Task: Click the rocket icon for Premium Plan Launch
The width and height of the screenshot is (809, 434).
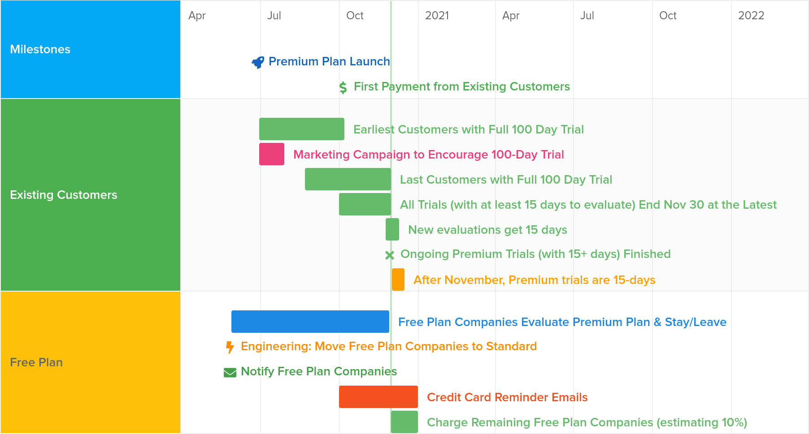Action: (258, 62)
